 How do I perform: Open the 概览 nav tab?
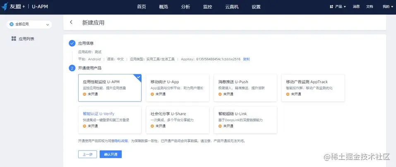point(163,7)
